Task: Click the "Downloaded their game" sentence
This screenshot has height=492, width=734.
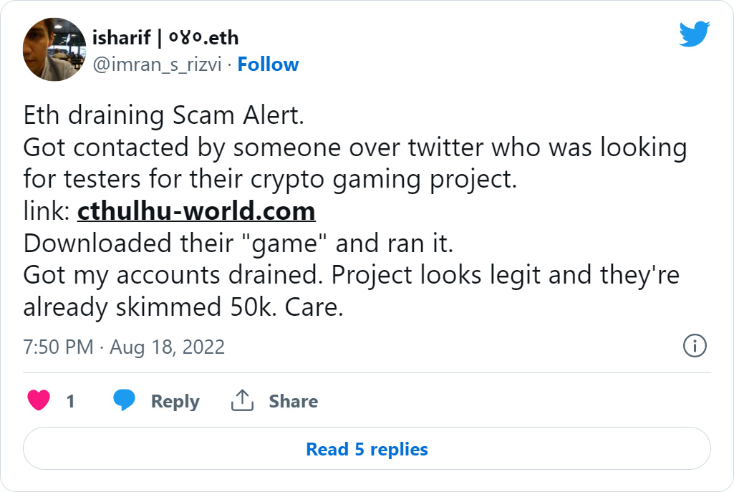Action: (x=238, y=243)
